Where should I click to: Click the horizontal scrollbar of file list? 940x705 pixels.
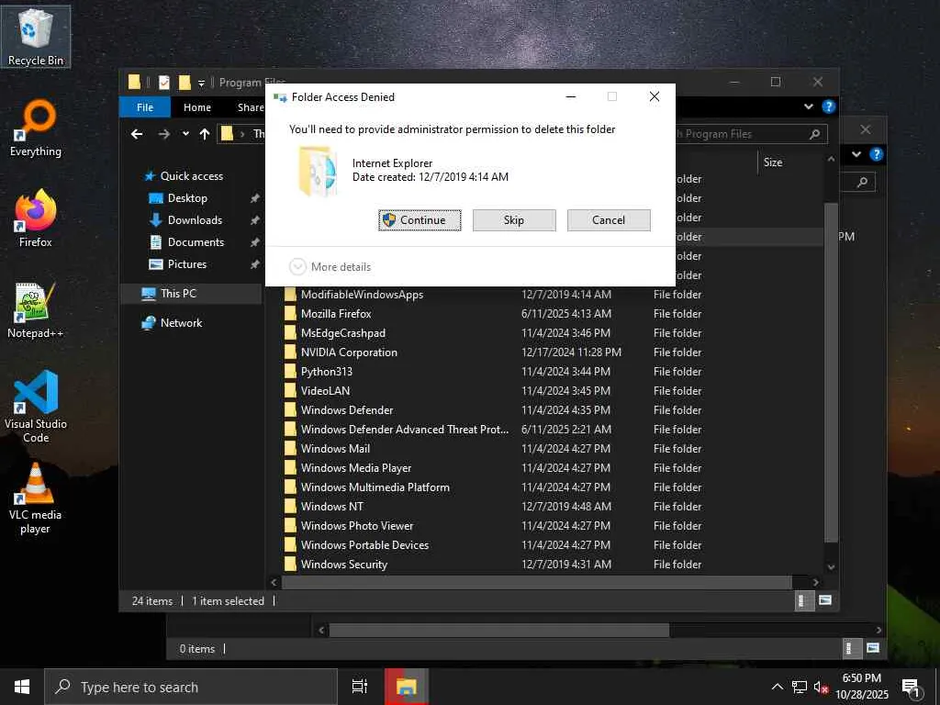(536, 582)
